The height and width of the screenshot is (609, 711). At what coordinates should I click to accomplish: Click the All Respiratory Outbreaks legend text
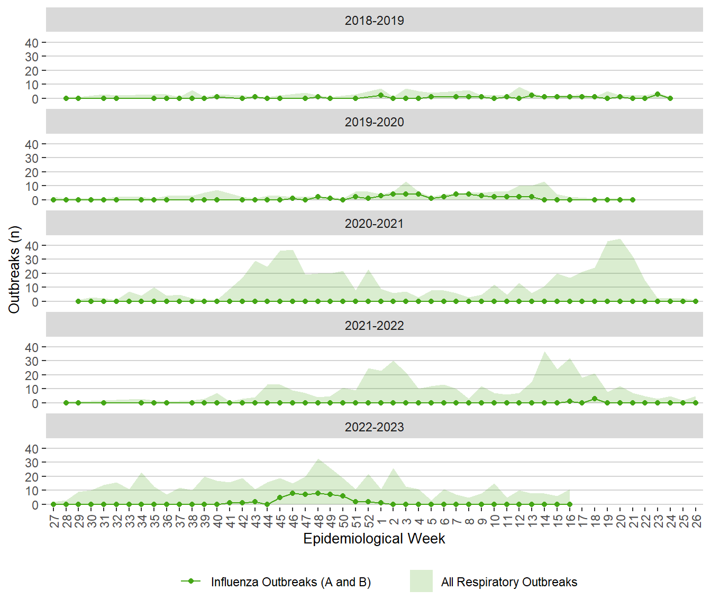pyautogui.click(x=509, y=582)
